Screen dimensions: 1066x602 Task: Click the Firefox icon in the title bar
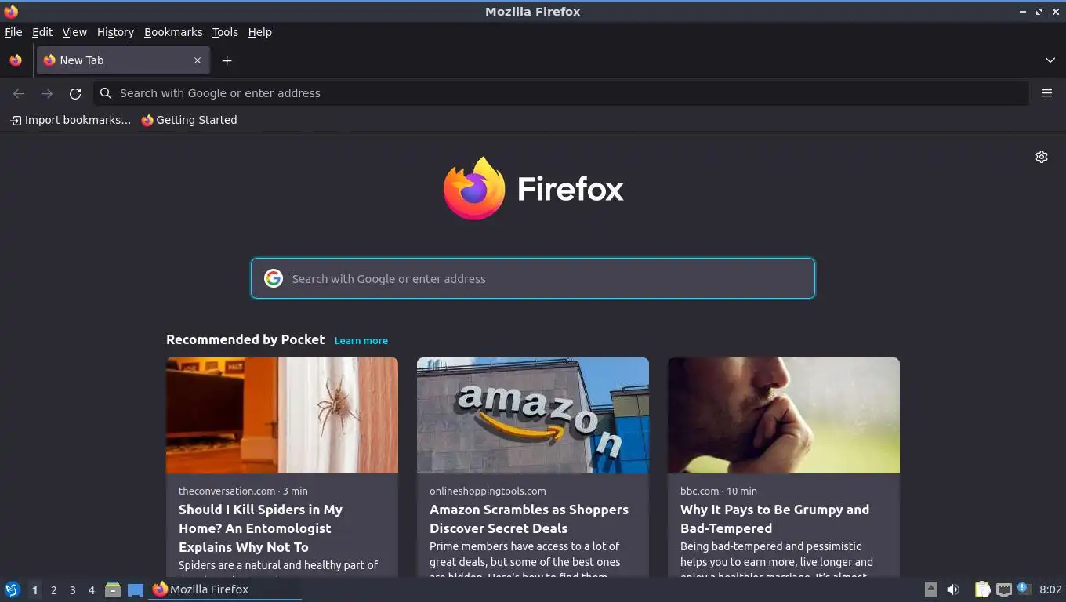(x=11, y=11)
